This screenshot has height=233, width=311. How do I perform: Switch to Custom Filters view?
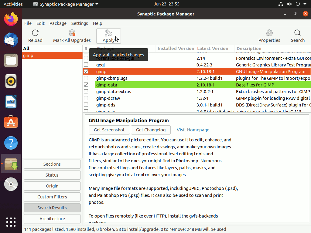coord(52,197)
